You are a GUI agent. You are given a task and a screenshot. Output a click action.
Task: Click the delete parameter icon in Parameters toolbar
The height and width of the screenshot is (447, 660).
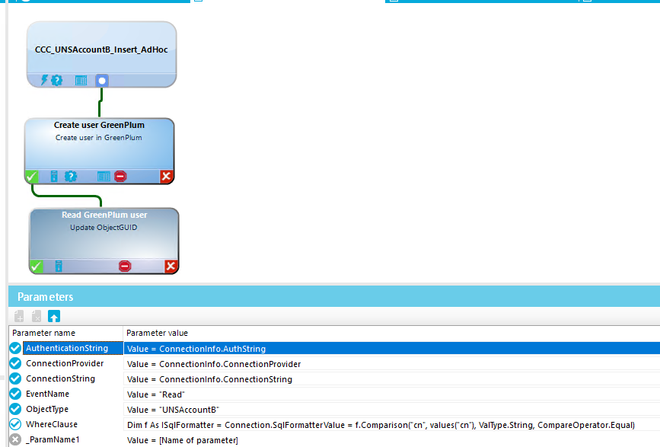coord(36,315)
